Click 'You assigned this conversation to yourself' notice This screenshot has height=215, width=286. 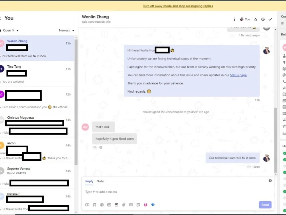coord(176,112)
